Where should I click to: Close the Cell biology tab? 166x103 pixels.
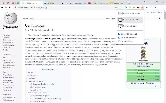pos(40,3)
